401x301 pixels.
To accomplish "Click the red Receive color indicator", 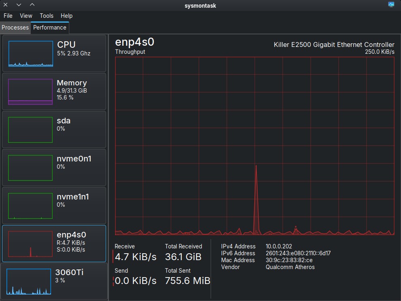I will point(113,256).
